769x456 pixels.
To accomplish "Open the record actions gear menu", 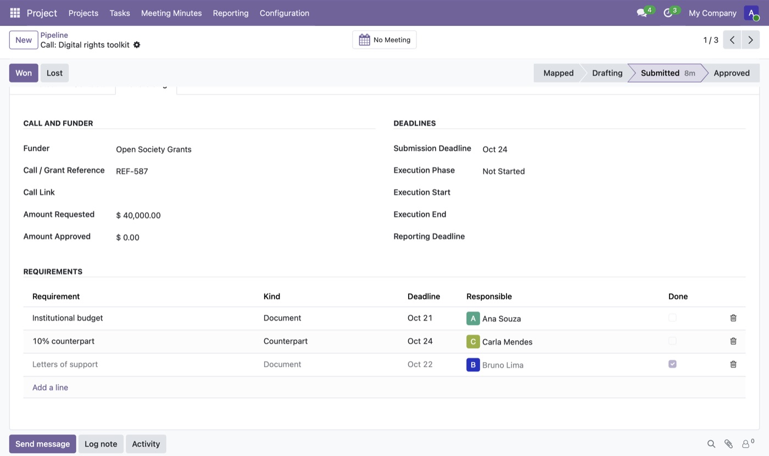I will click(137, 45).
